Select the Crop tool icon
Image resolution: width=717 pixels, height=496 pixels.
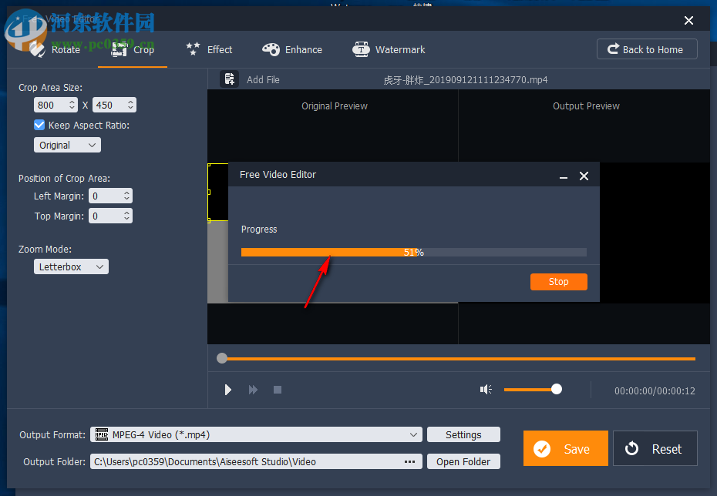(x=119, y=49)
